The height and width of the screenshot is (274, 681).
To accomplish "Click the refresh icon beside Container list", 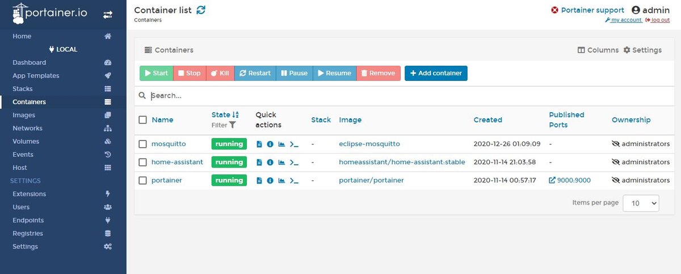I will [201, 10].
